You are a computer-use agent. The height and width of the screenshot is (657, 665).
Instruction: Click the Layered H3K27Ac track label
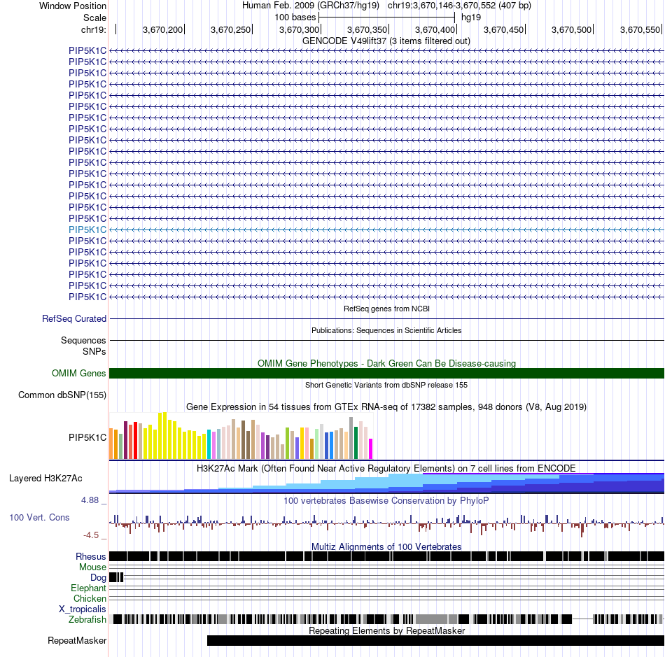pos(45,478)
